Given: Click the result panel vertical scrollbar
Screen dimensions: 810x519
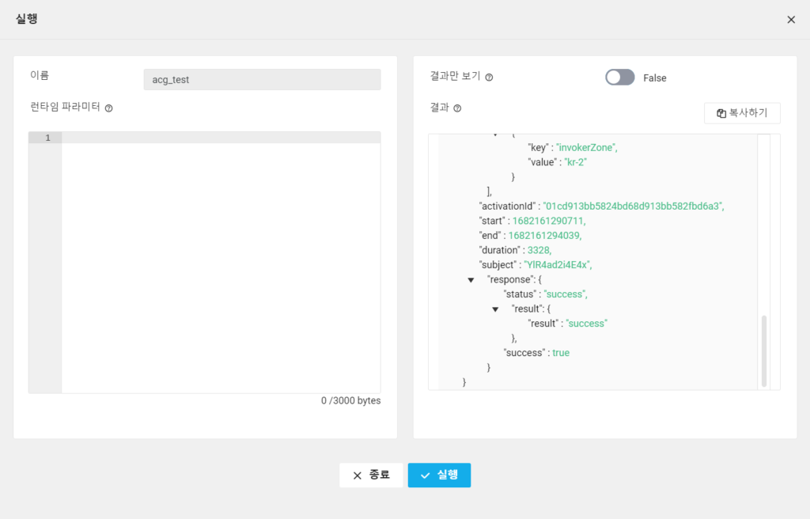Looking at the screenshot, I should point(764,350).
